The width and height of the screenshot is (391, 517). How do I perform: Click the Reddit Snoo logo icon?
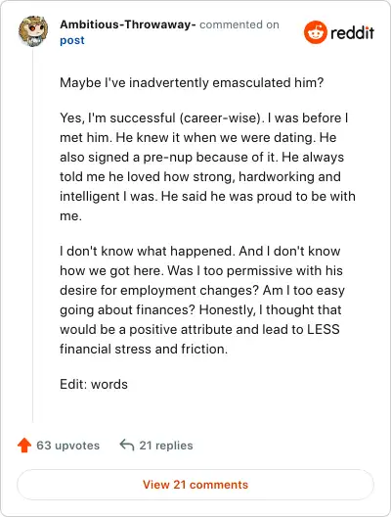pos(316,32)
